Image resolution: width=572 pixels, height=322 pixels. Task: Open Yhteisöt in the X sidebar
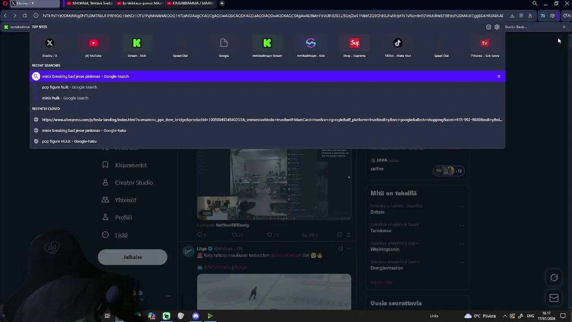point(119,200)
